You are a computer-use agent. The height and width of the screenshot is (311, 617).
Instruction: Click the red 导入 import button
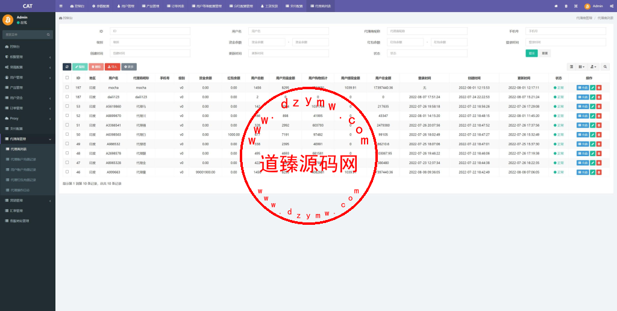[113, 67]
